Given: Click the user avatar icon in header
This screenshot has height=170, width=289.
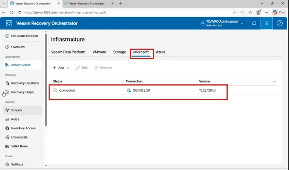Looking at the screenshot, I should 202,23.
